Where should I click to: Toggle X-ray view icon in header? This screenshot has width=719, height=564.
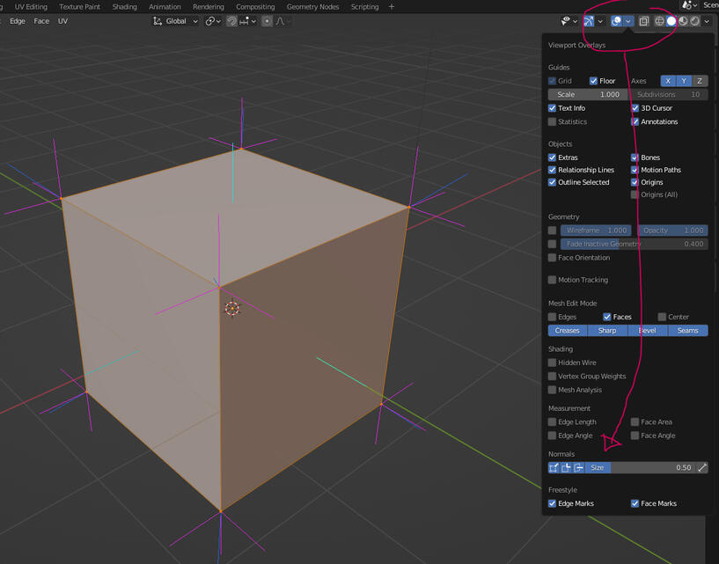(644, 21)
